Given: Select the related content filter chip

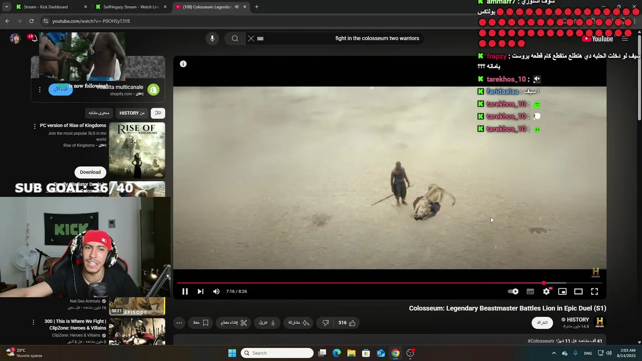Looking at the screenshot, I should [x=99, y=113].
